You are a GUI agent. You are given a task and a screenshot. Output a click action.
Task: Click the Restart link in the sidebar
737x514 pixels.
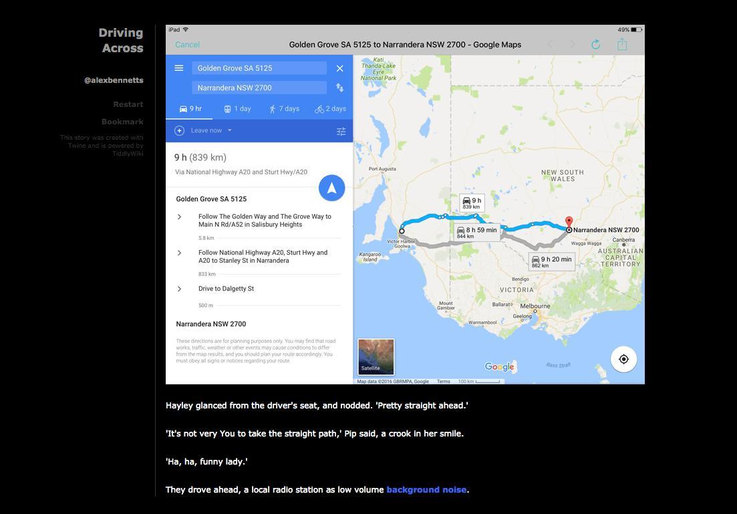point(128,104)
